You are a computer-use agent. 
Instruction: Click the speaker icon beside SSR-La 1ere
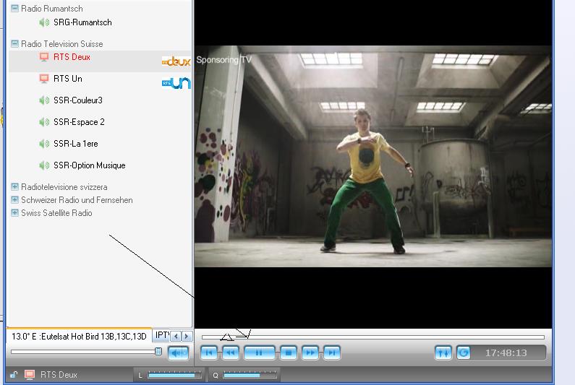tap(44, 144)
